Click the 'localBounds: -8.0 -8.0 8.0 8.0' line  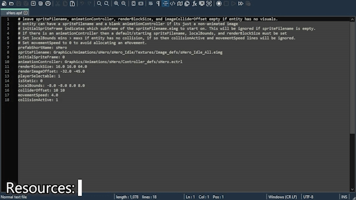click(x=51, y=86)
